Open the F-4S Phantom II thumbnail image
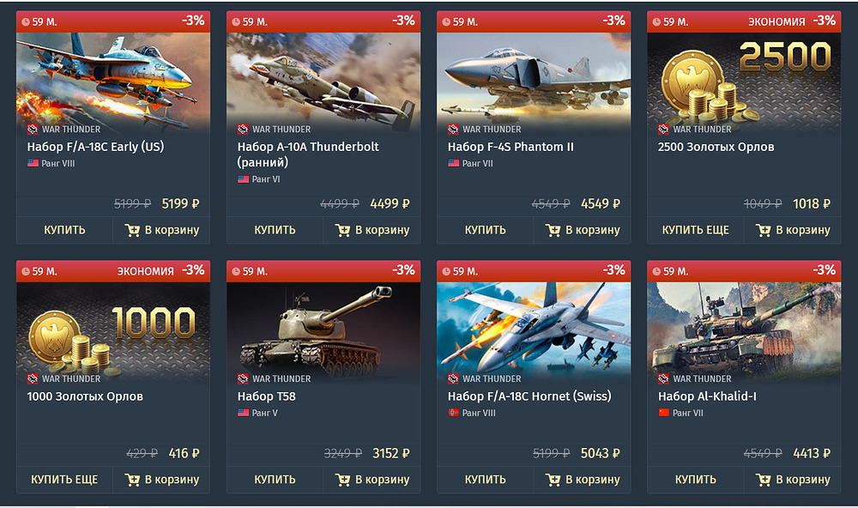Image resolution: width=858 pixels, height=508 pixels. click(x=534, y=82)
